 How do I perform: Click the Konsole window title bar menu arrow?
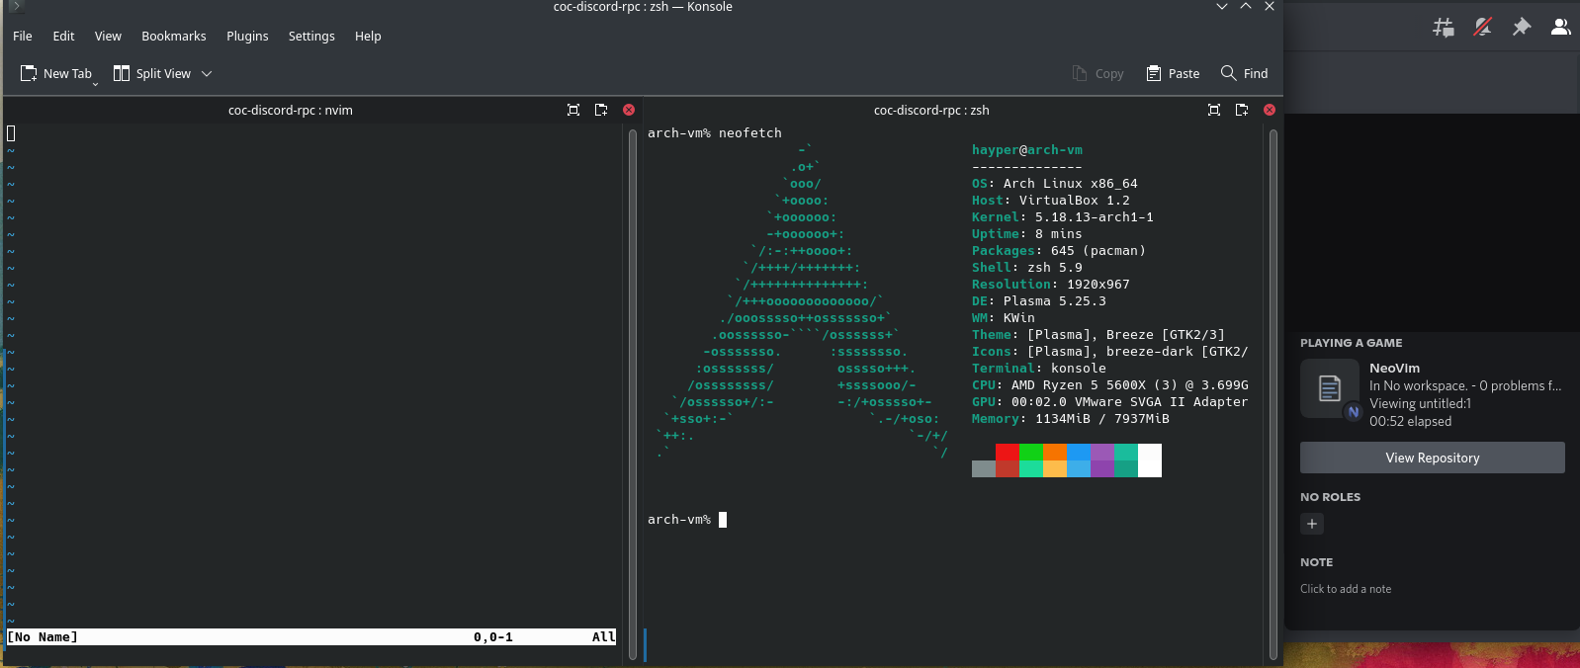(x=15, y=6)
